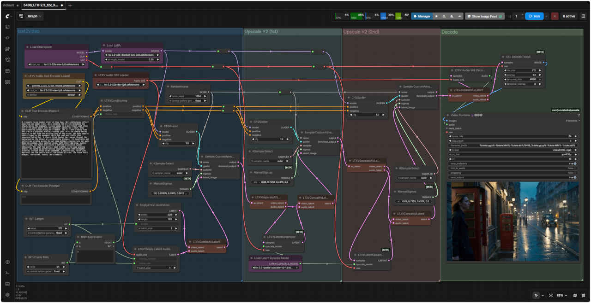The height and width of the screenshot is (303, 591).
Task: Open format dropdown in Video Combine
Action: 513,150
